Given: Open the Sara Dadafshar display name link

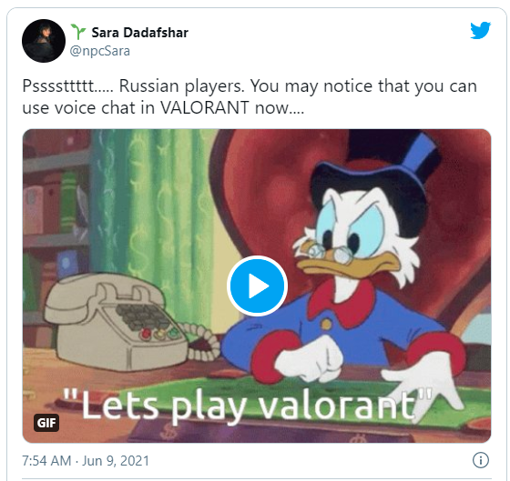Looking at the screenshot, I should (140, 33).
